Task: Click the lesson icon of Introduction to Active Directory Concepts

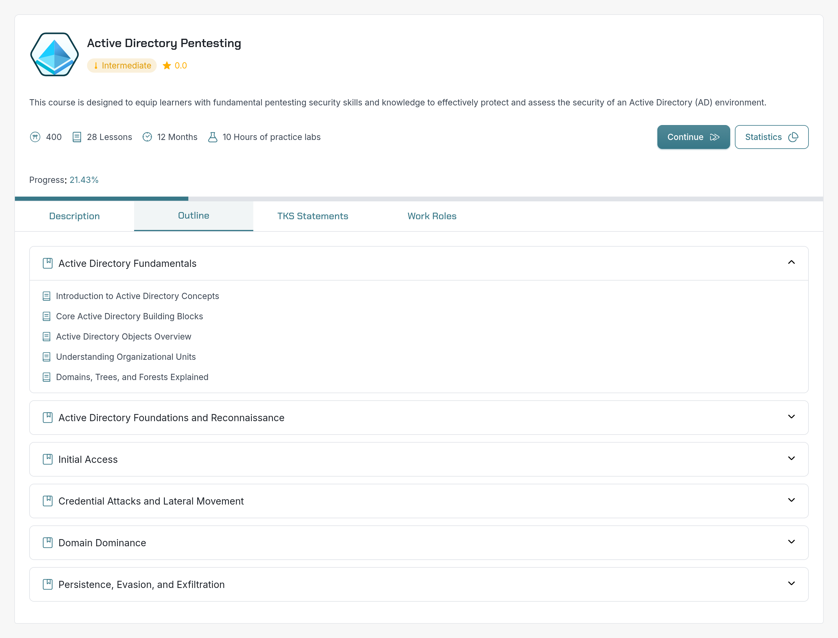Action: [x=46, y=296]
